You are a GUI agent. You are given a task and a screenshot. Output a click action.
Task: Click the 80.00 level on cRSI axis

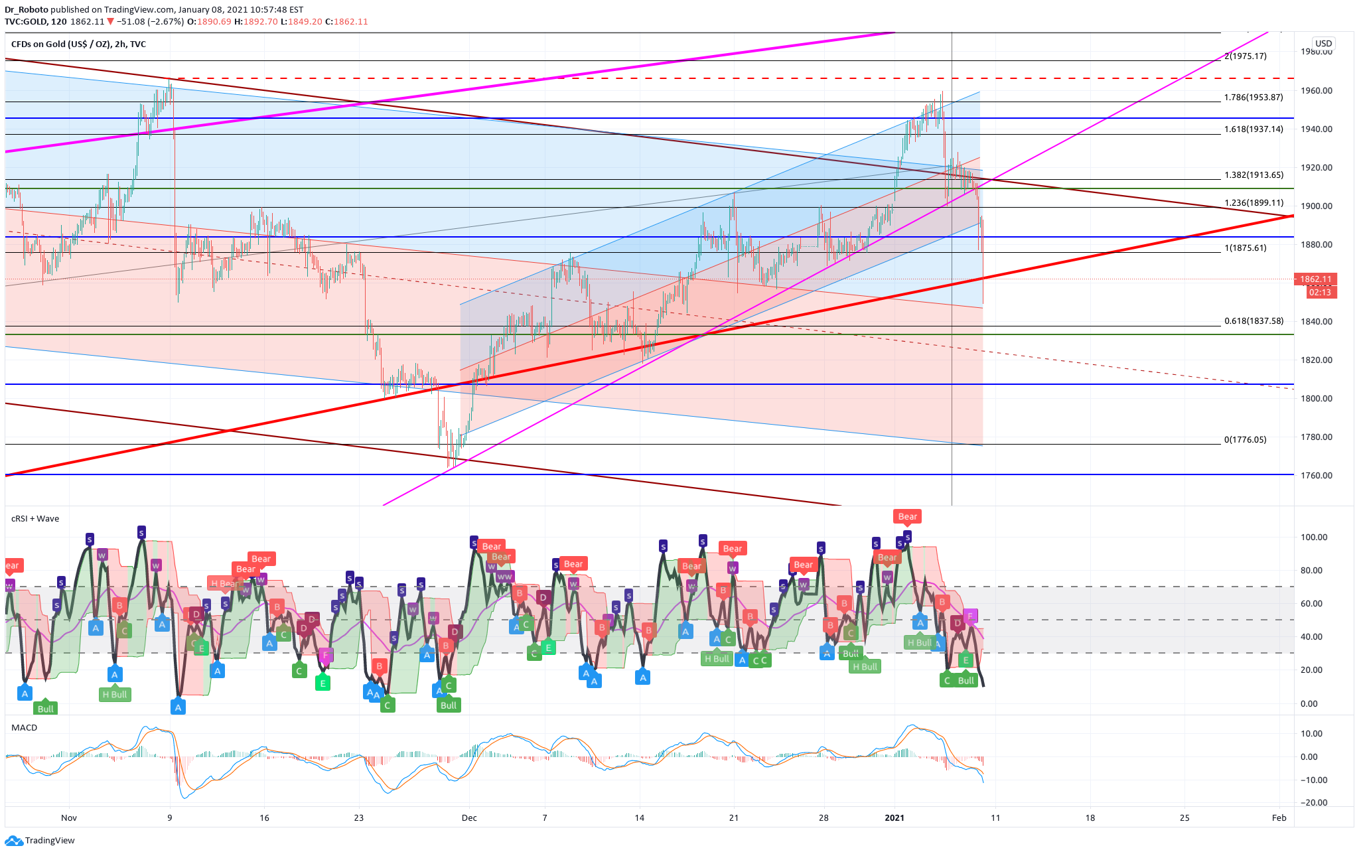[1311, 571]
